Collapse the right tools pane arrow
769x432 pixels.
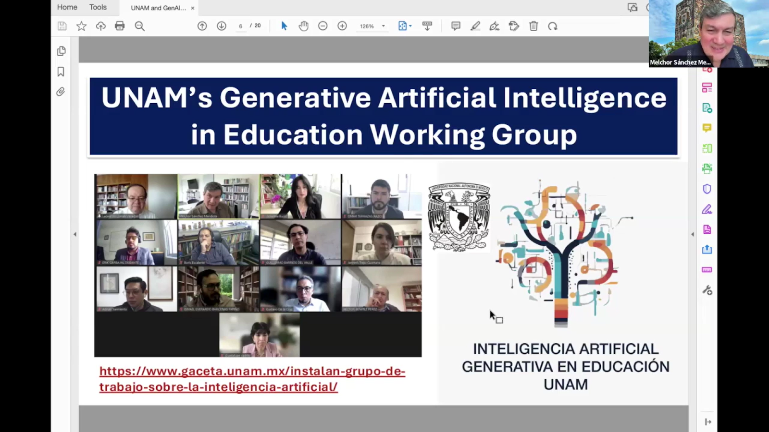pos(693,234)
